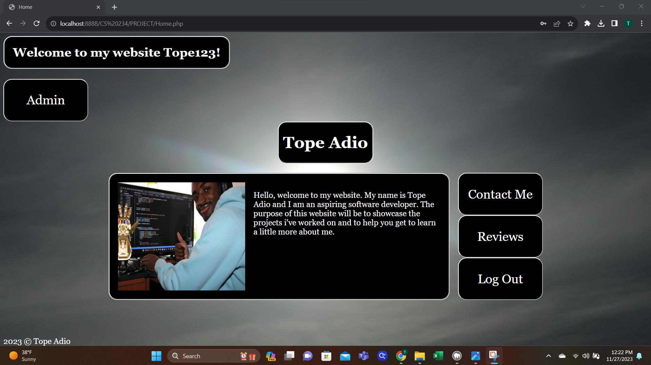This screenshot has height=365, width=651.
Task: Open the Zoom app from taskbar
Action: click(x=308, y=356)
